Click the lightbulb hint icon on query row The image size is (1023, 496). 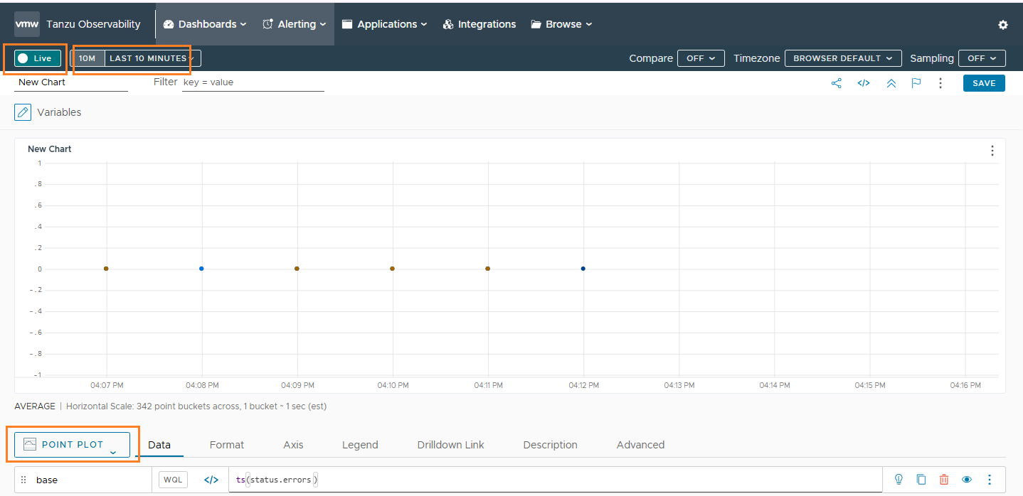(x=899, y=480)
